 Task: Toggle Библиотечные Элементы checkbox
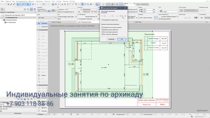coord(102,30)
